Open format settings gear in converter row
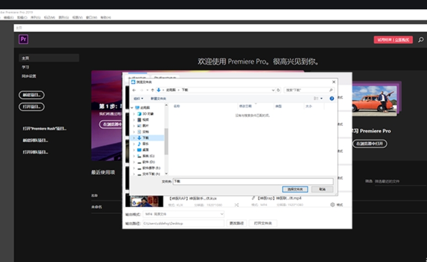 point(332,205)
